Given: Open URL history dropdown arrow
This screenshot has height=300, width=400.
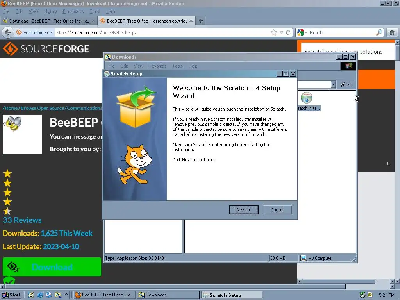Looking at the screenshot, I should (x=281, y=32).
